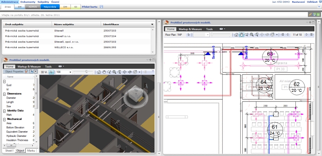Go to next sheet arrow beside 11 of 18
Viewport: 322px width, 156px height.
tap(307, 35)
